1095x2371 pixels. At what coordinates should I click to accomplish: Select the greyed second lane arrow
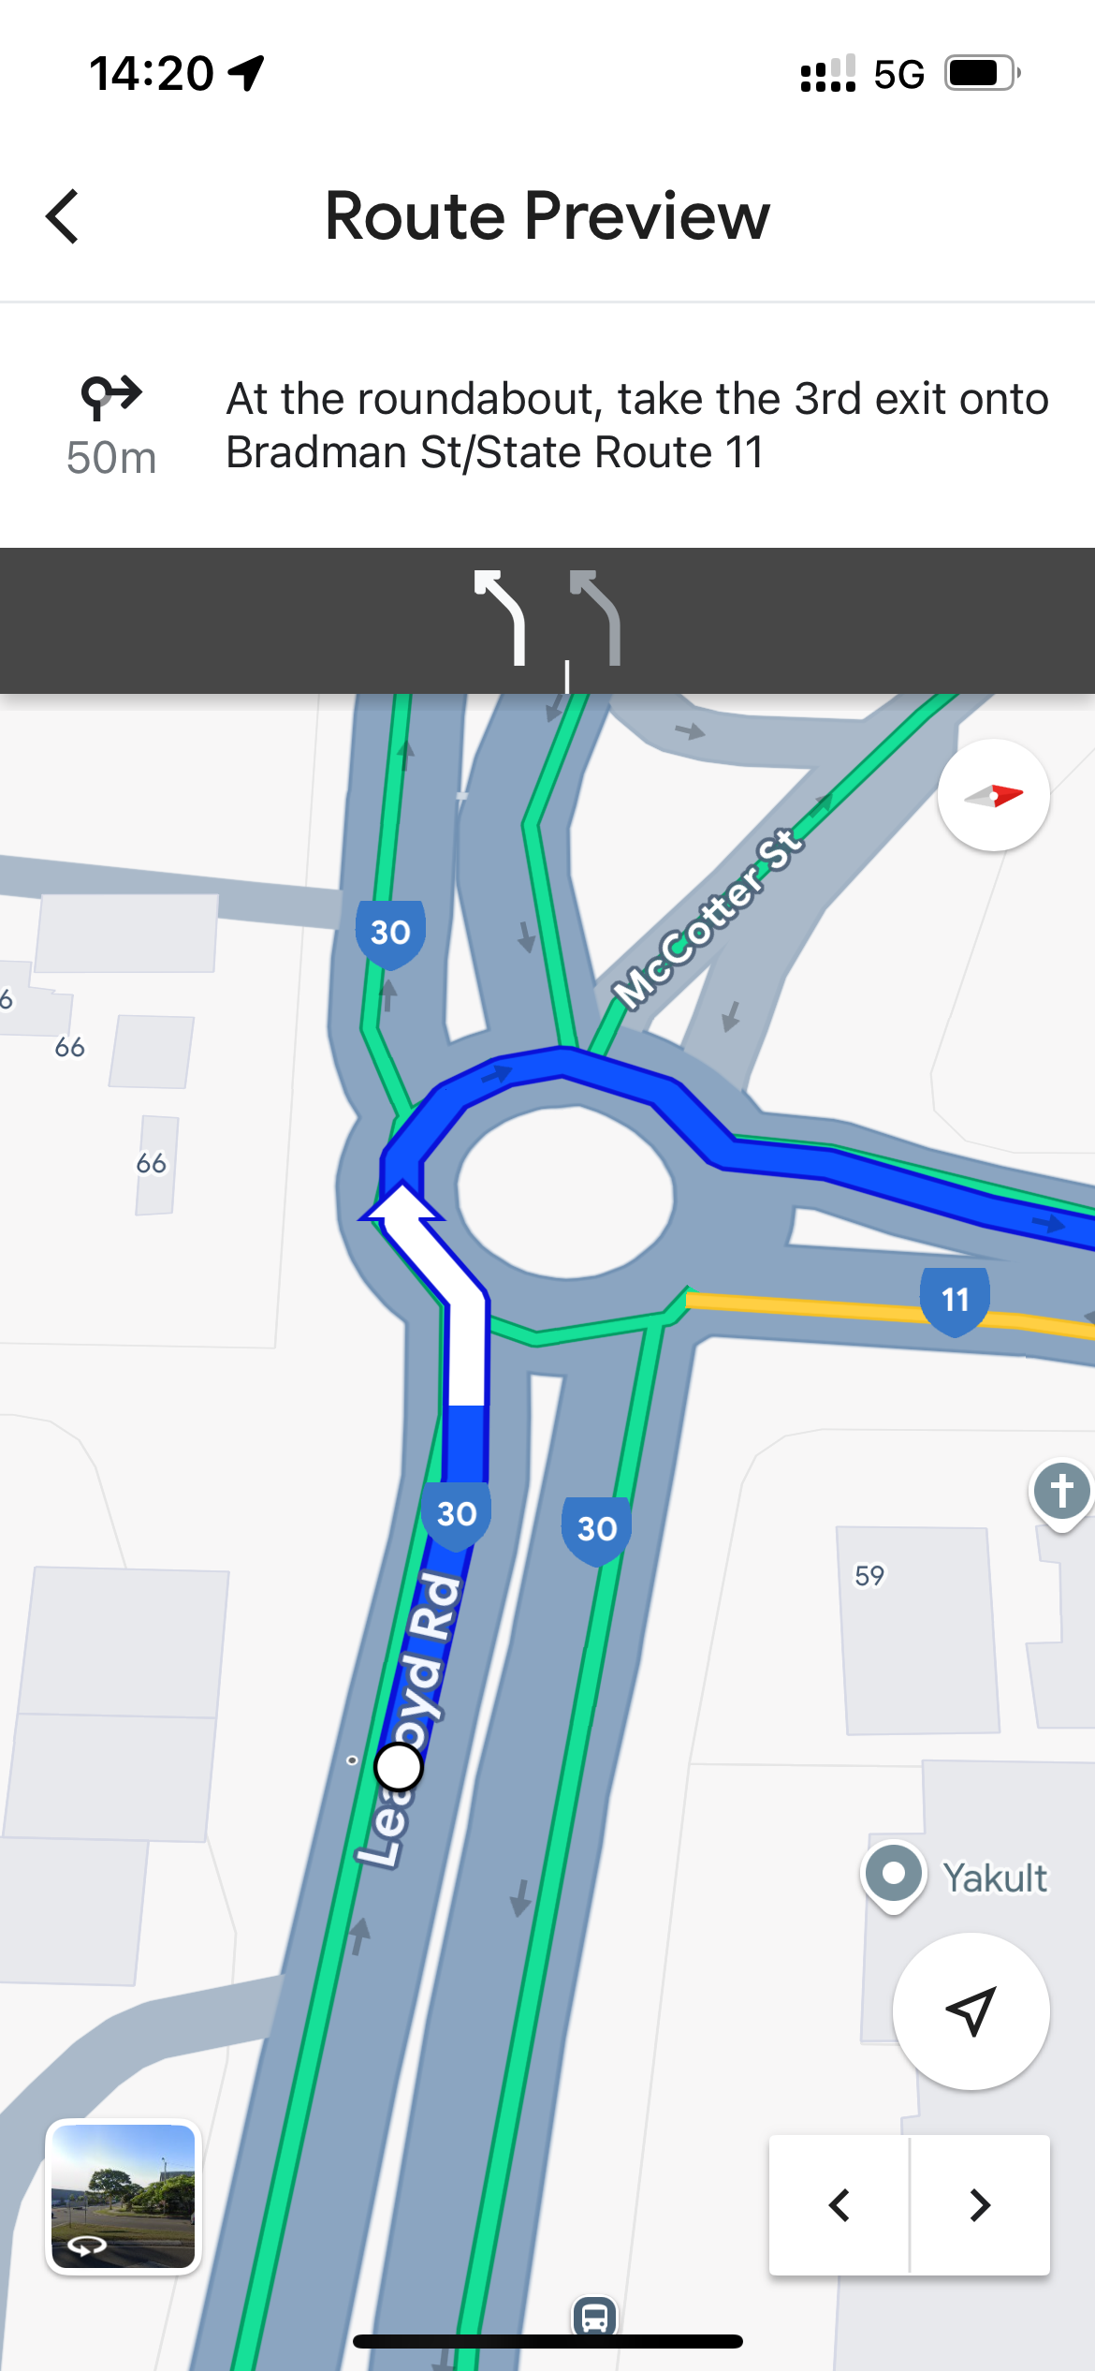[x=596, y=617]
